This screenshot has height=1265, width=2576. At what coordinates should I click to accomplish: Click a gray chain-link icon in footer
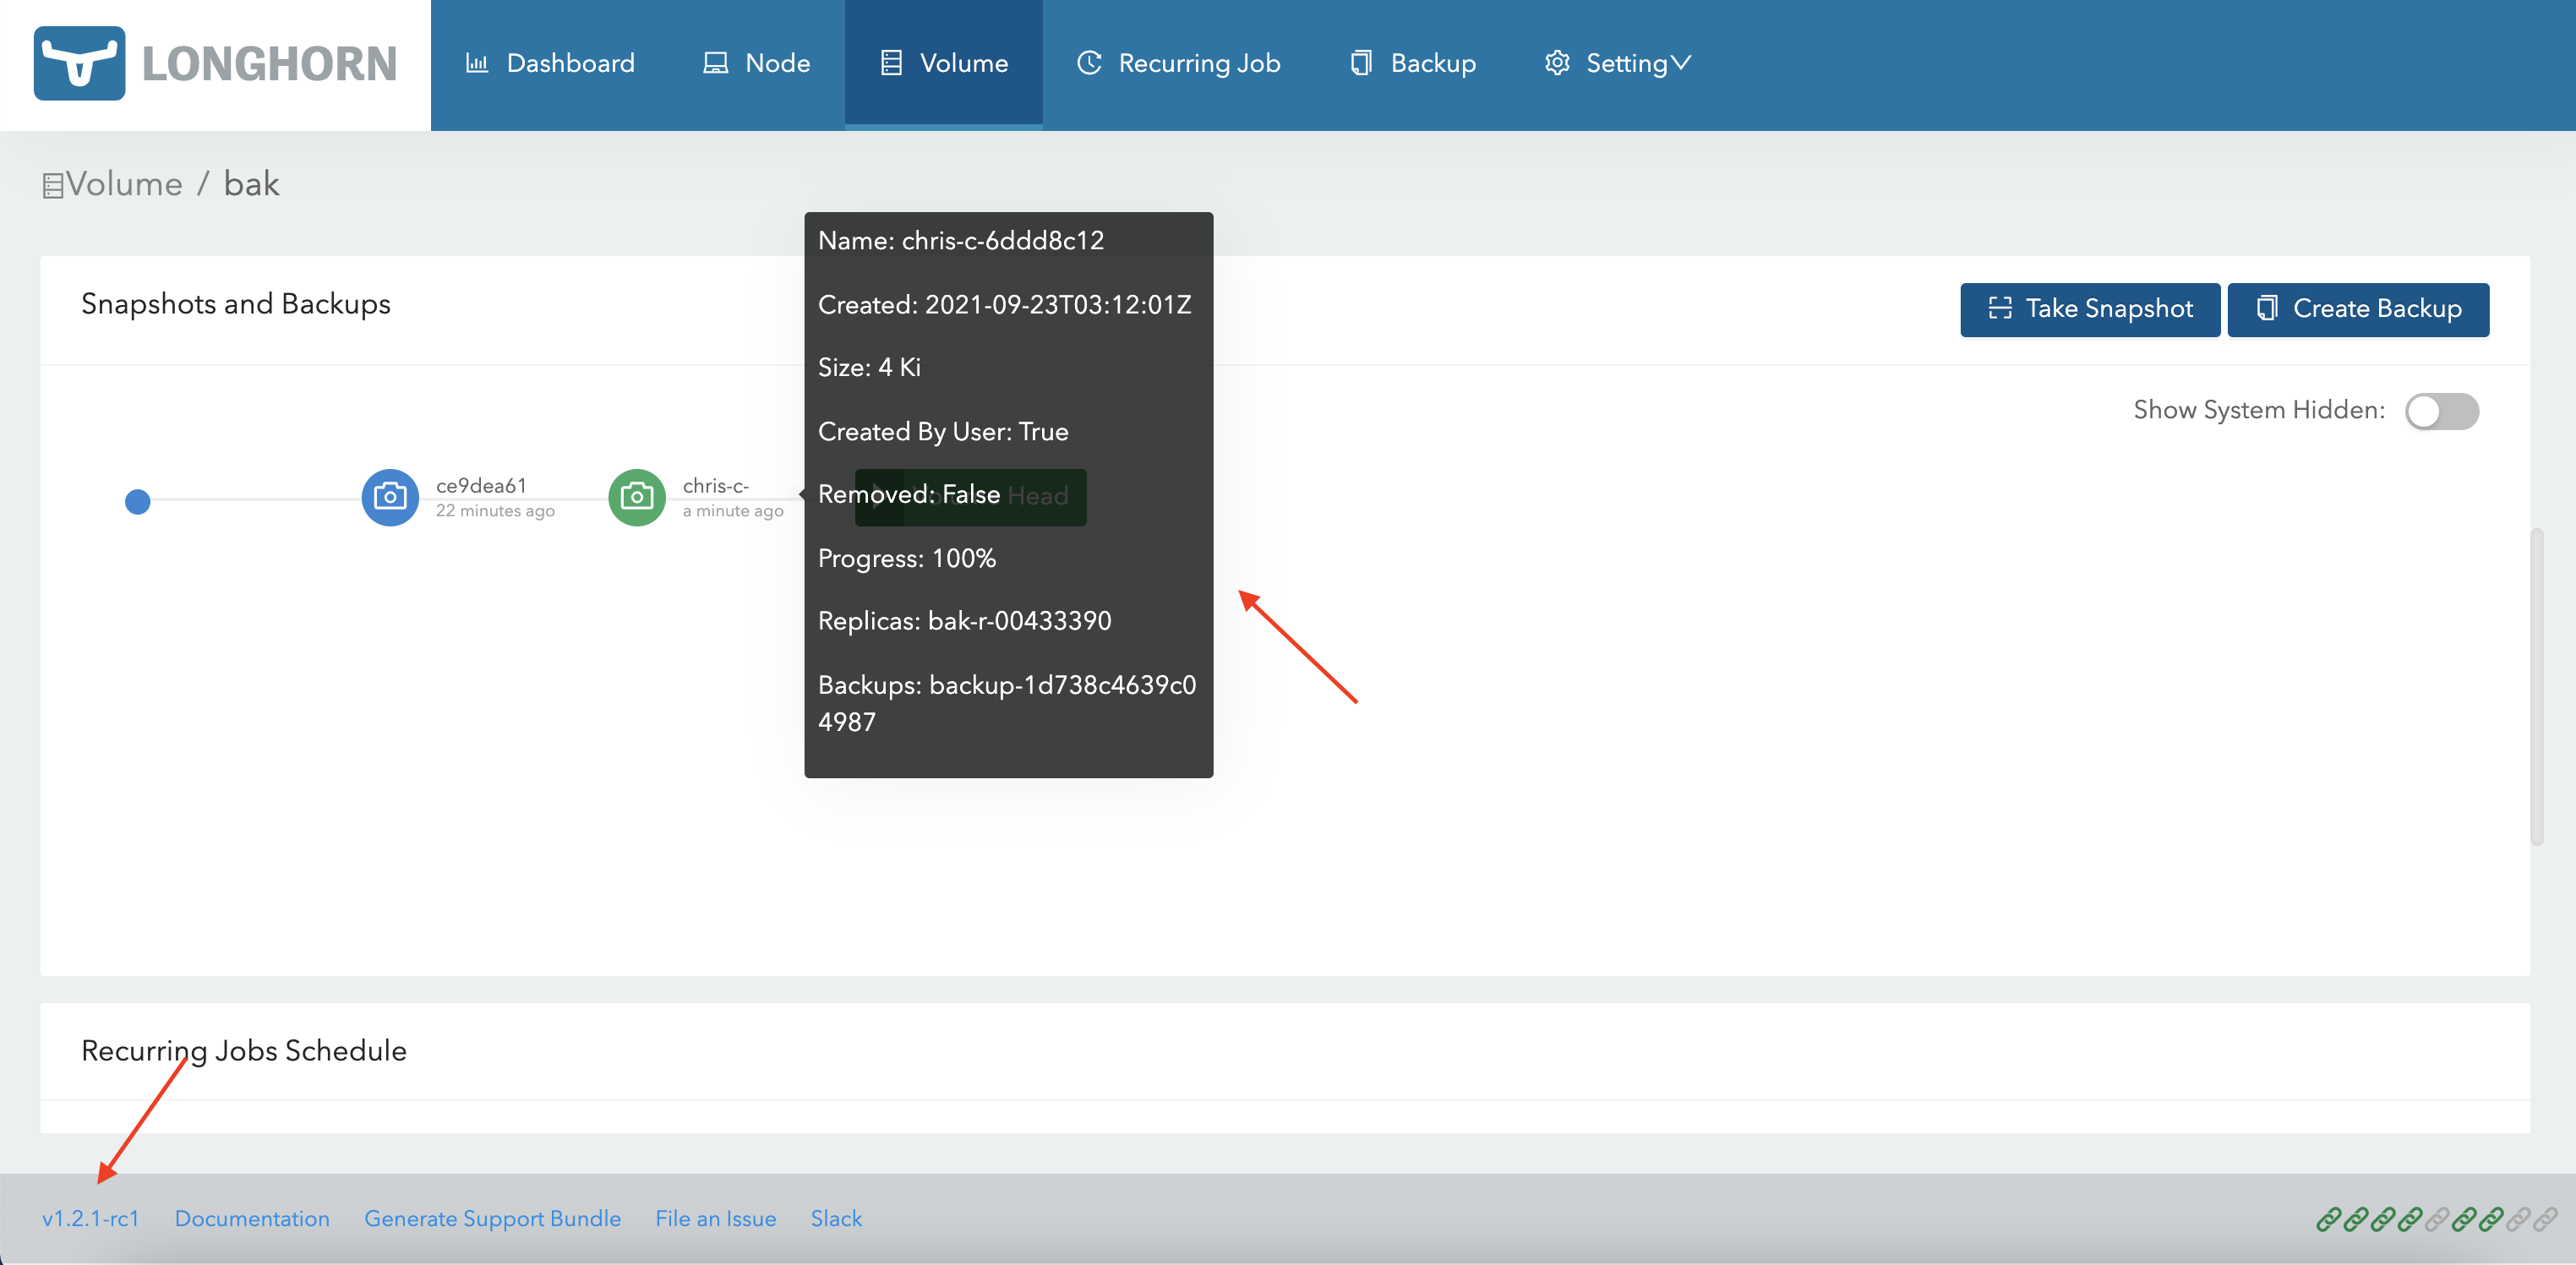click(2436, 1221)
